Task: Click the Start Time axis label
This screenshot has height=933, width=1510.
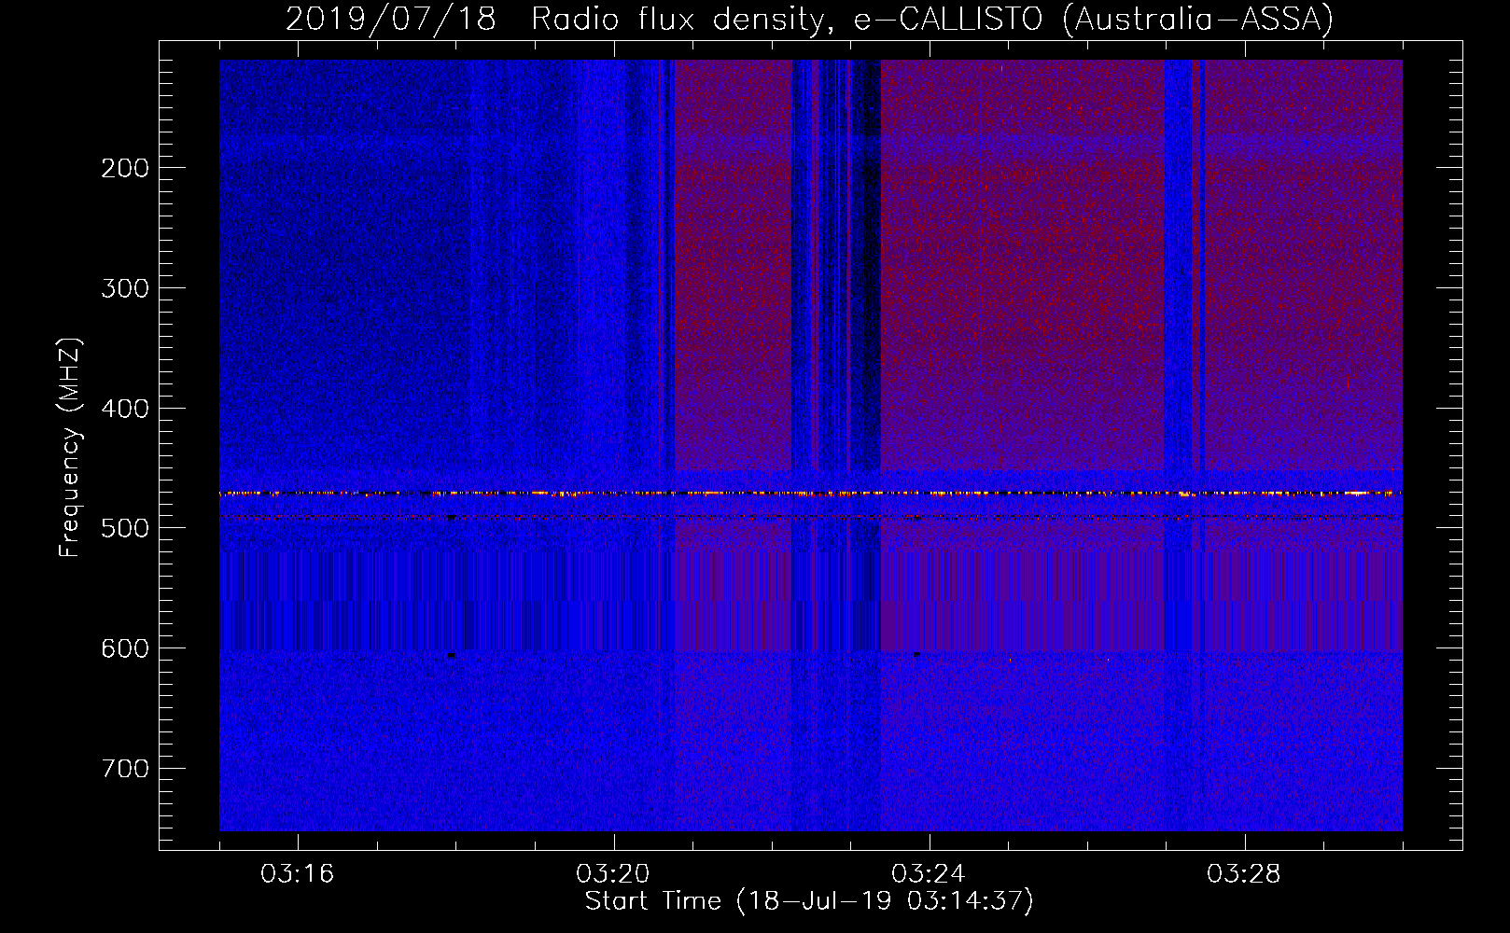Action: 809,901
